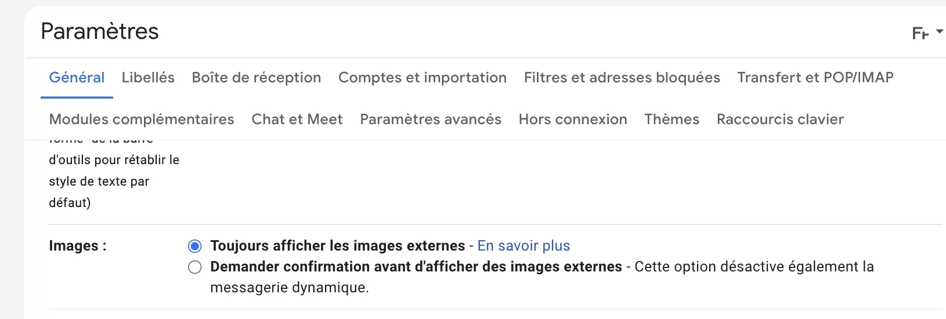The width and height of the screenshot is (946, 319).
Task: Open the 'En savoir plus' link
Action: pyautogui.click(x=523, y=246)
